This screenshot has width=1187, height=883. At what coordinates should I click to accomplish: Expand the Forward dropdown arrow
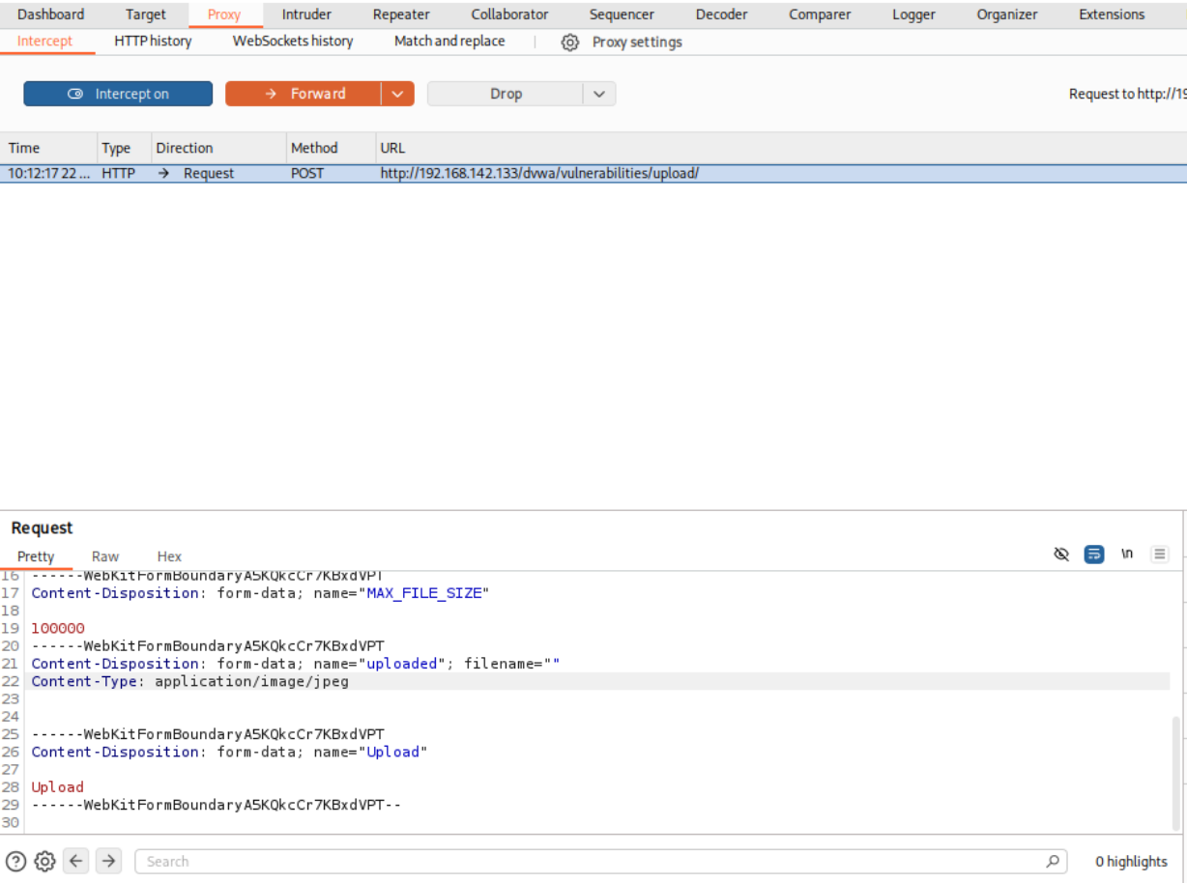pyautogui.click(x=397, y=94)
